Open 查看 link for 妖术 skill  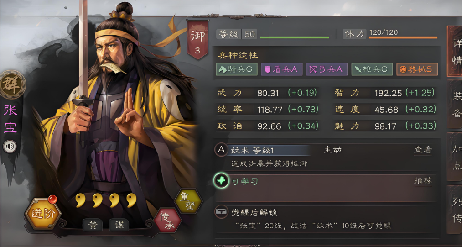click(423, 150)
